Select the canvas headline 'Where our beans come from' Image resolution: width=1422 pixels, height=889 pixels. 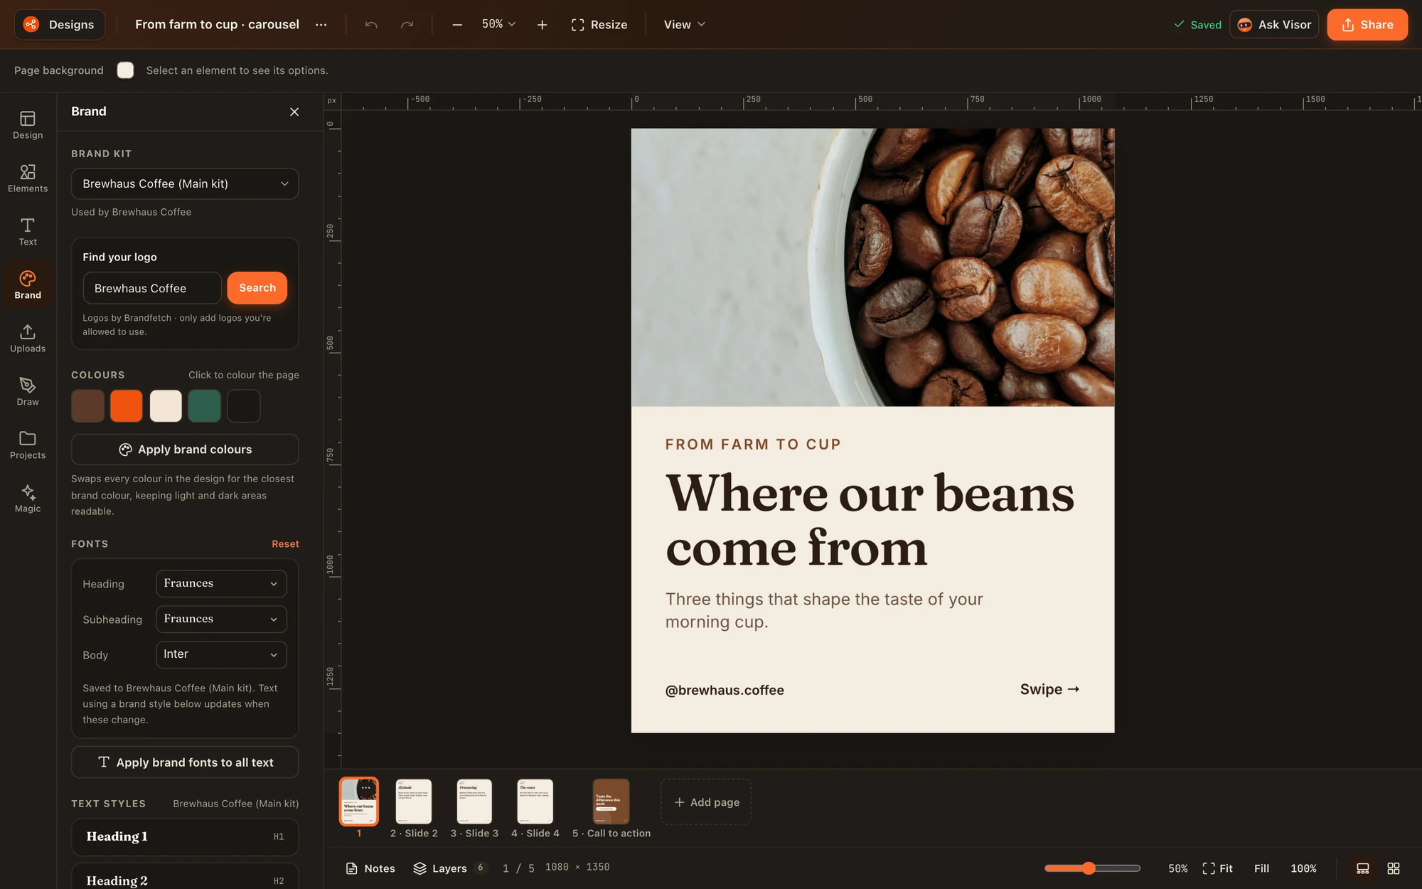pos(870,521)
